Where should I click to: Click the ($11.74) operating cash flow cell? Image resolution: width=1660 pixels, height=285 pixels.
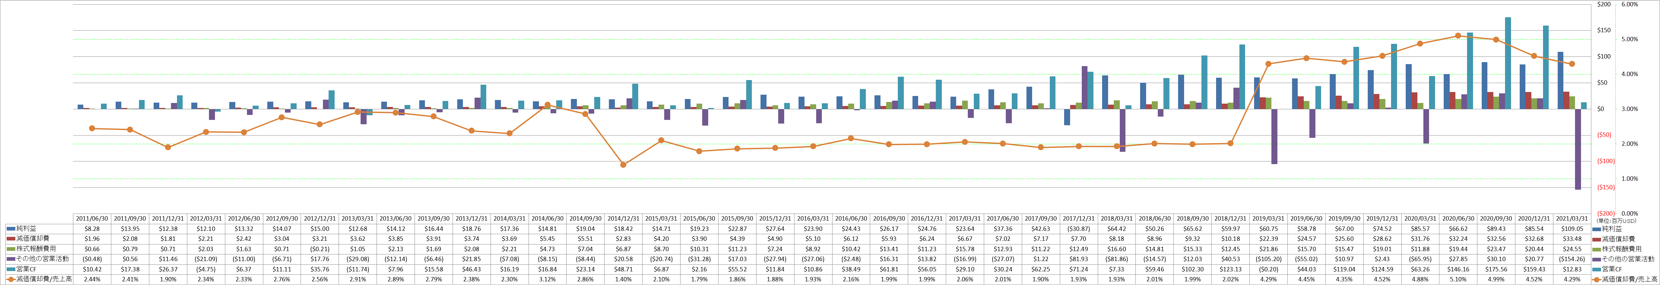(x=358, y=269)
